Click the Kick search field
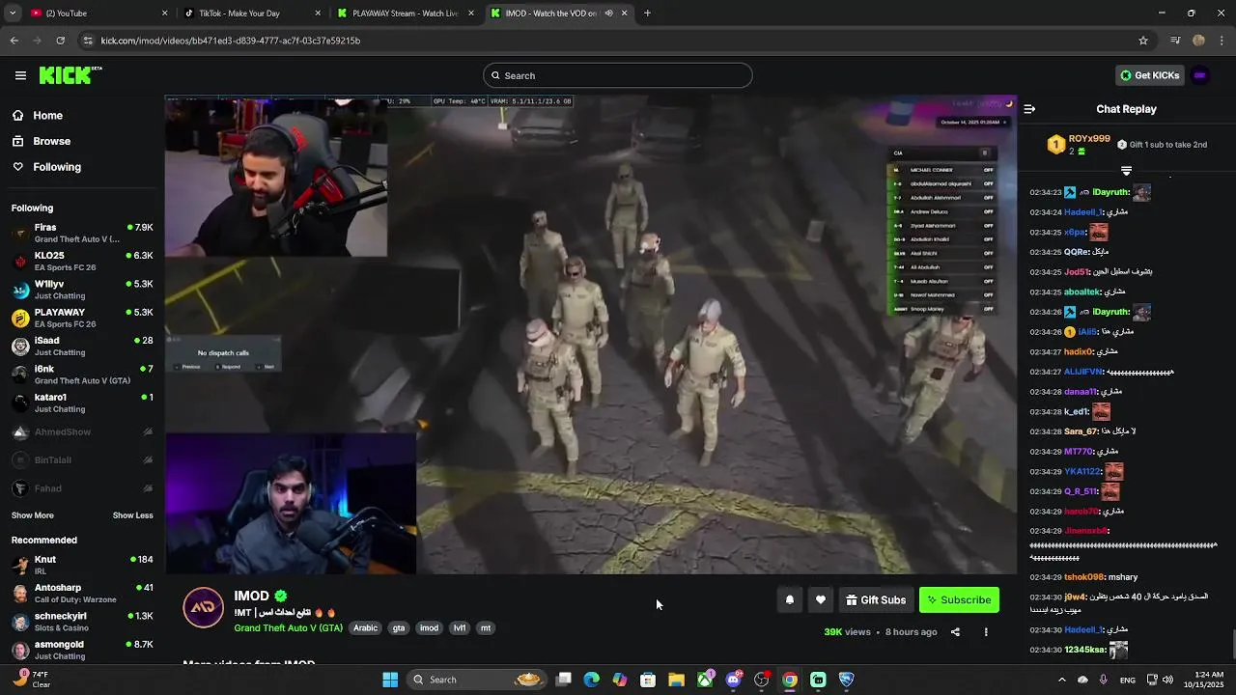The image size is (1236, 695). point(618,75)
